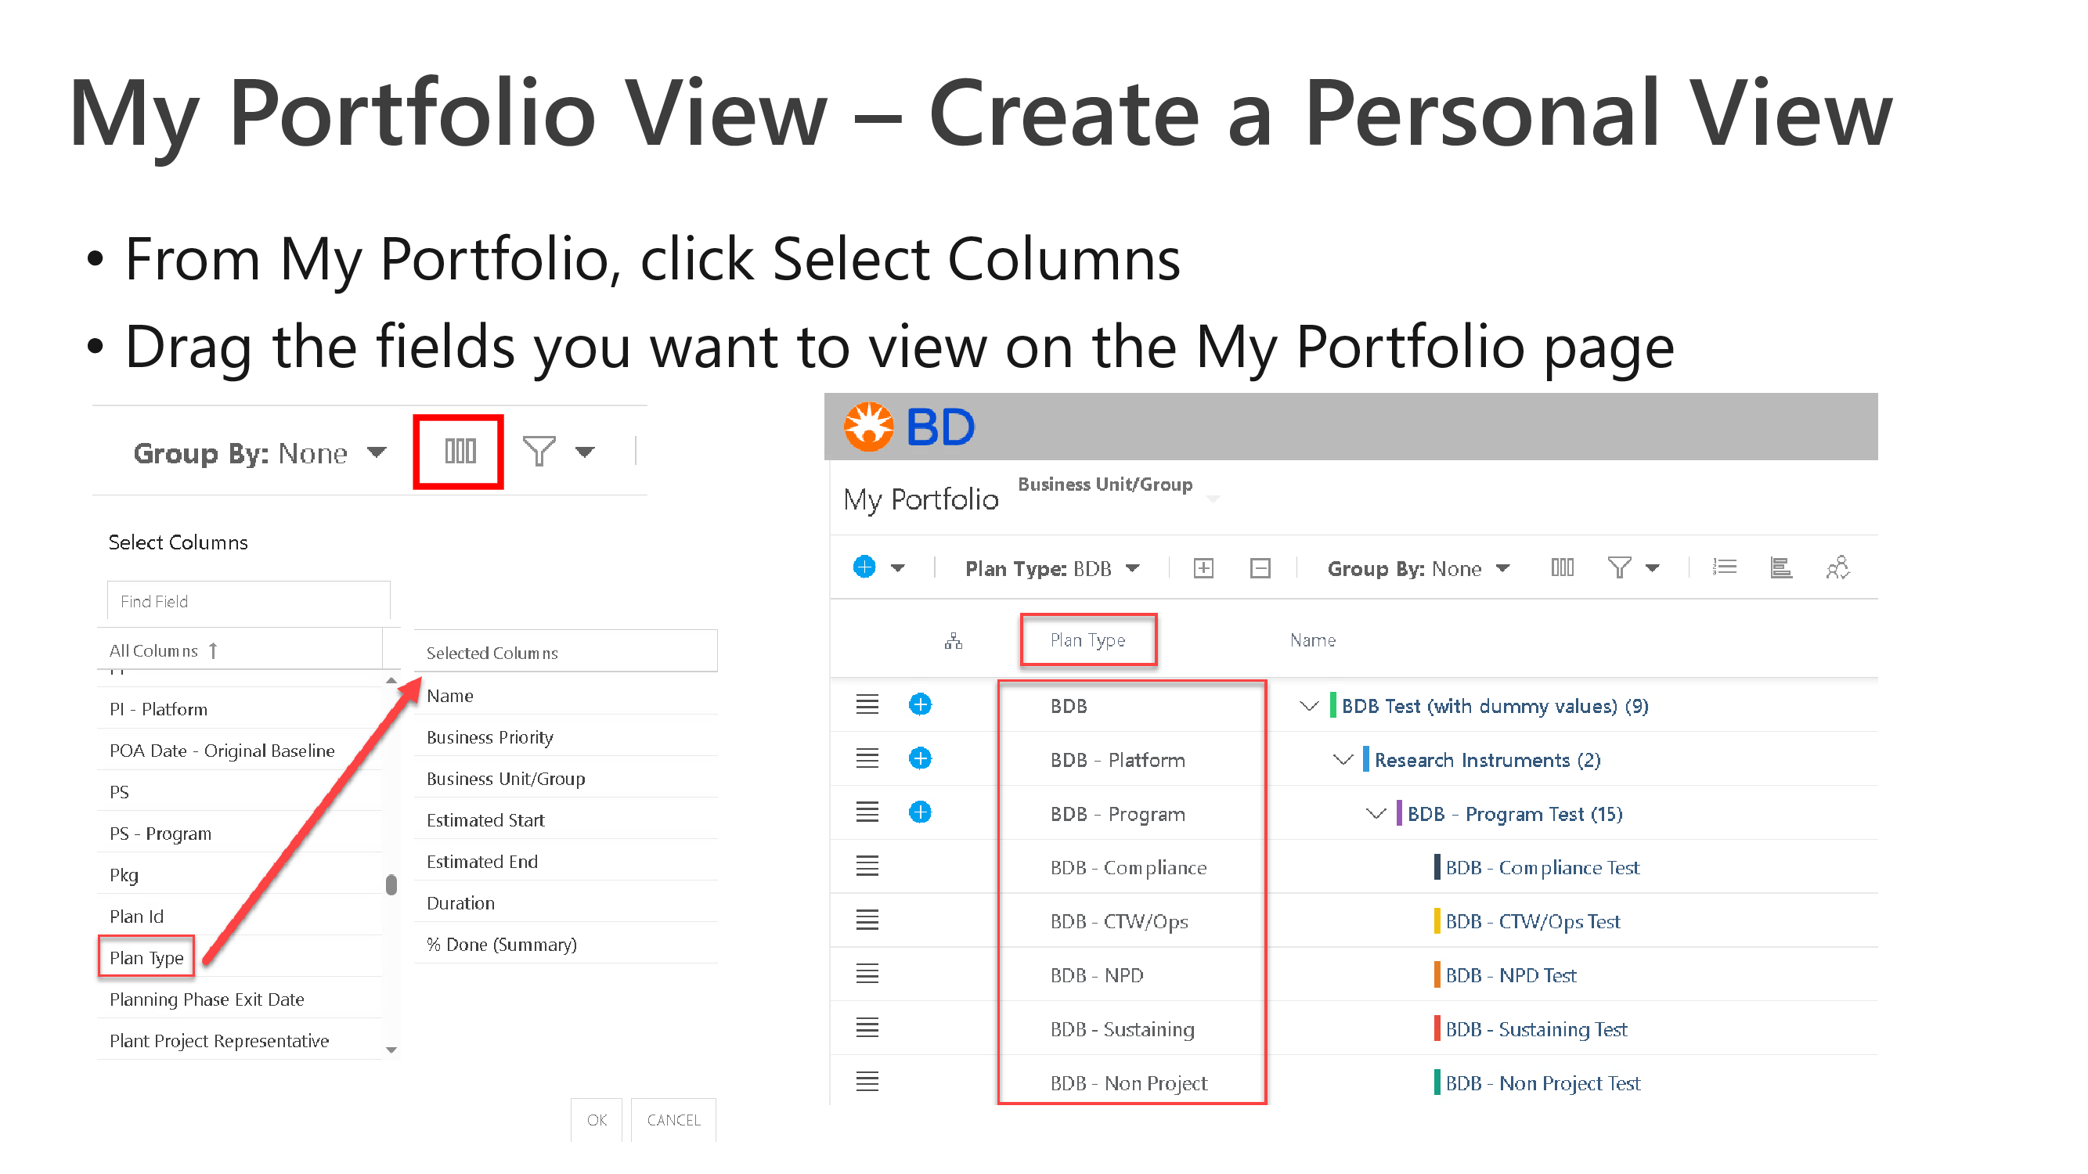Select the Plan Id field
This screenshot has width=2088, height=1174.
137,917
